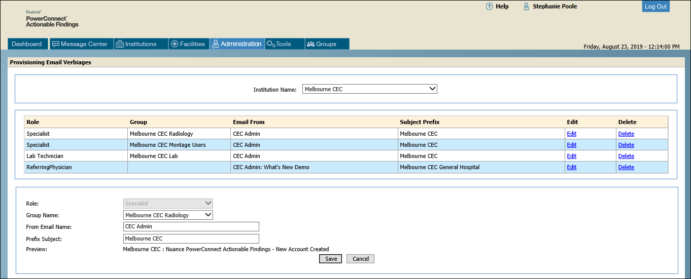Screen dimensions: 691x279
Task: Click the Log Out button
Action: click(x=655, y=7)
